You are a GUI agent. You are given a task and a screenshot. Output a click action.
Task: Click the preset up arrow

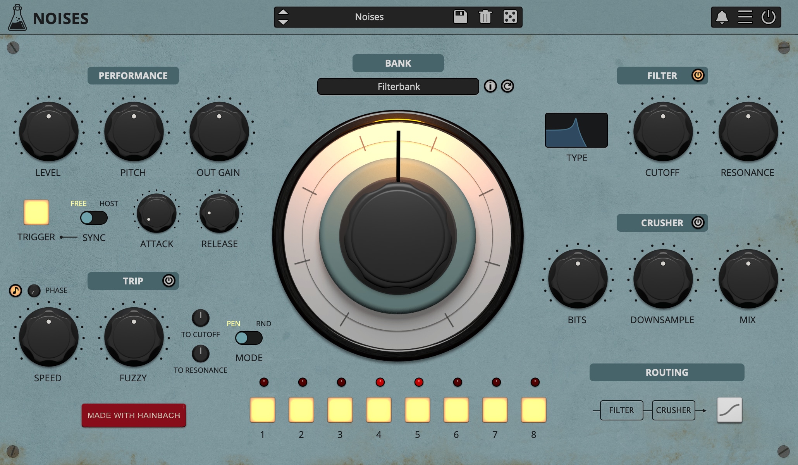[x=283, y=12]
